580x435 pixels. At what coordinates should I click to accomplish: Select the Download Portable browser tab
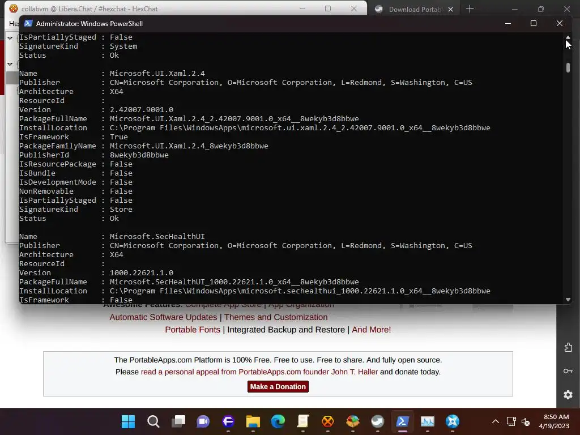pyautogui.click(x=414, y=9)
